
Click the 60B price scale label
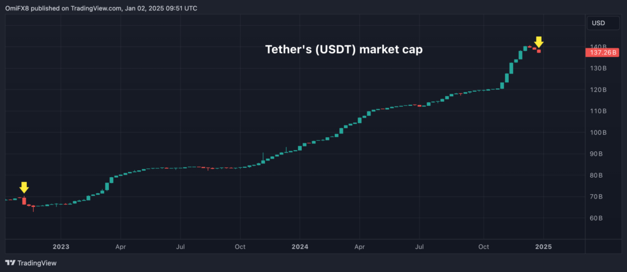click(596, 218)
